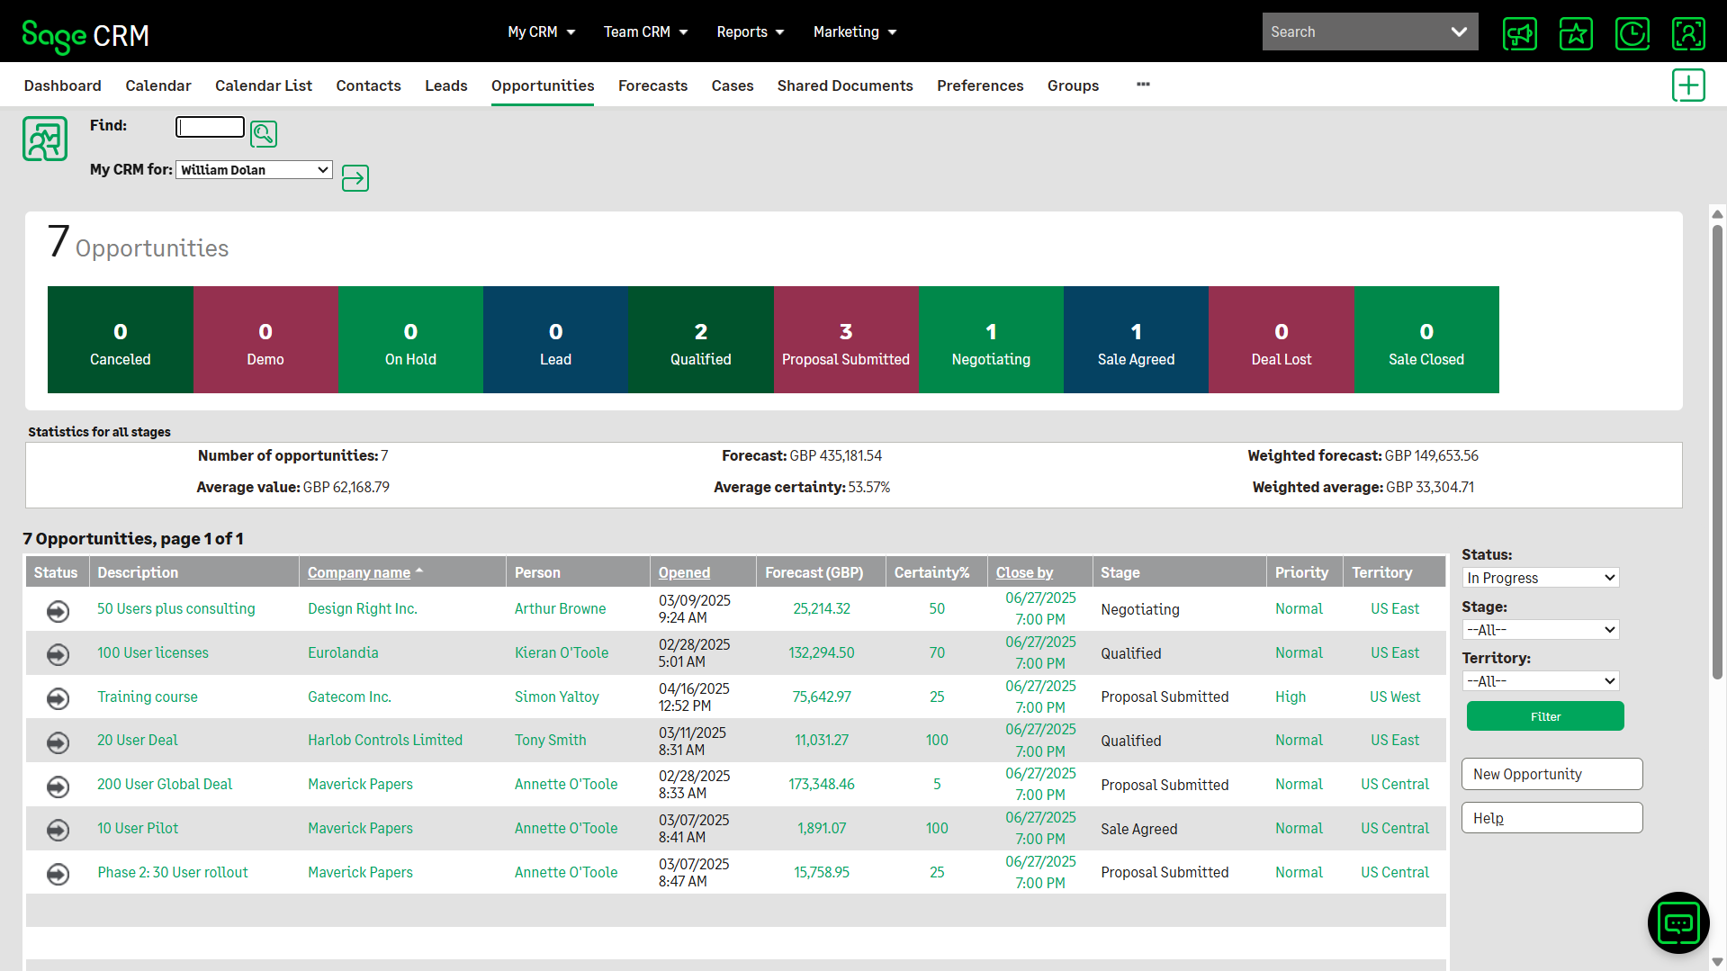The image size is (1727, 971).
Task: Sort by Company name column header
Action: [x=359, y=572]
